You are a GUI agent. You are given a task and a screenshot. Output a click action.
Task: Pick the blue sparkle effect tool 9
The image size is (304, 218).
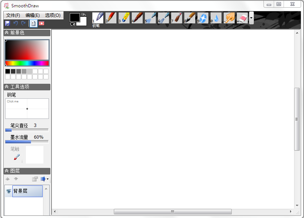pyautogui.click(x=203, y=18)
